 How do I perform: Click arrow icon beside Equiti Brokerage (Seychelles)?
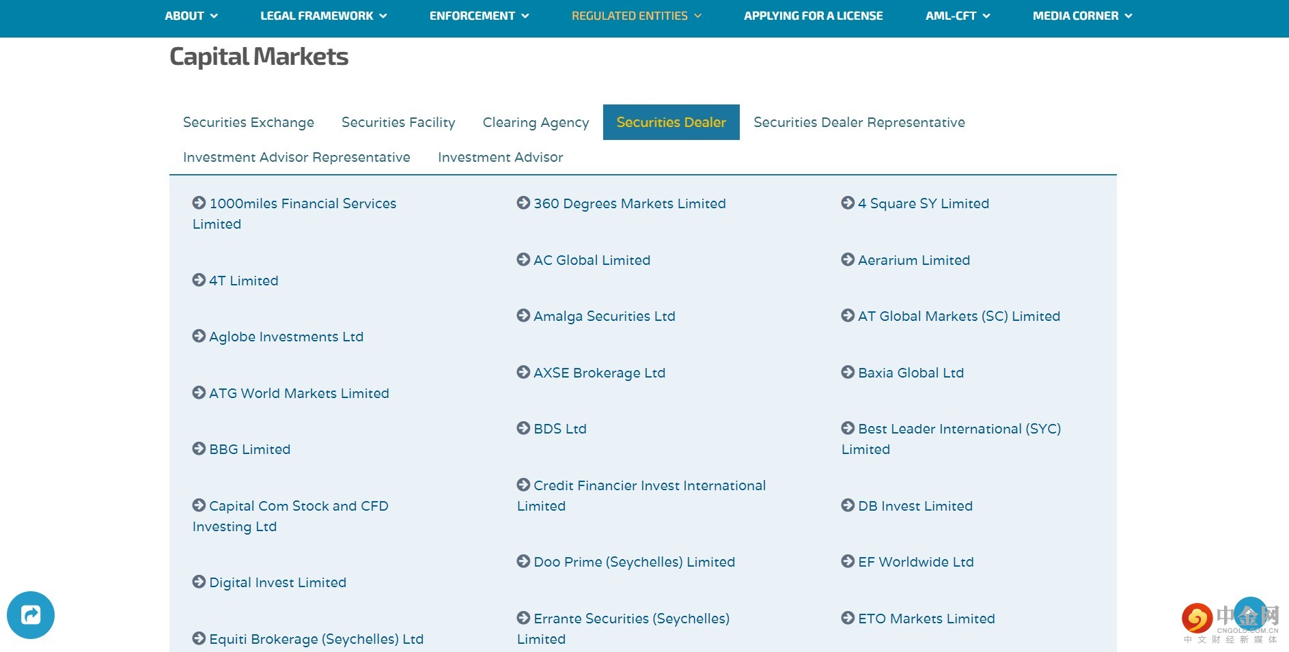tap(199, 638)
